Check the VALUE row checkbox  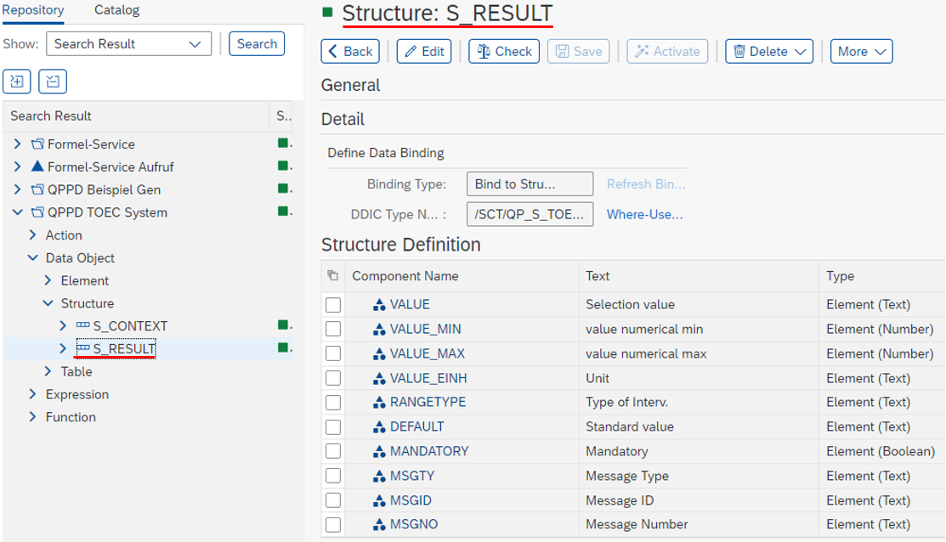coord(333,304)
